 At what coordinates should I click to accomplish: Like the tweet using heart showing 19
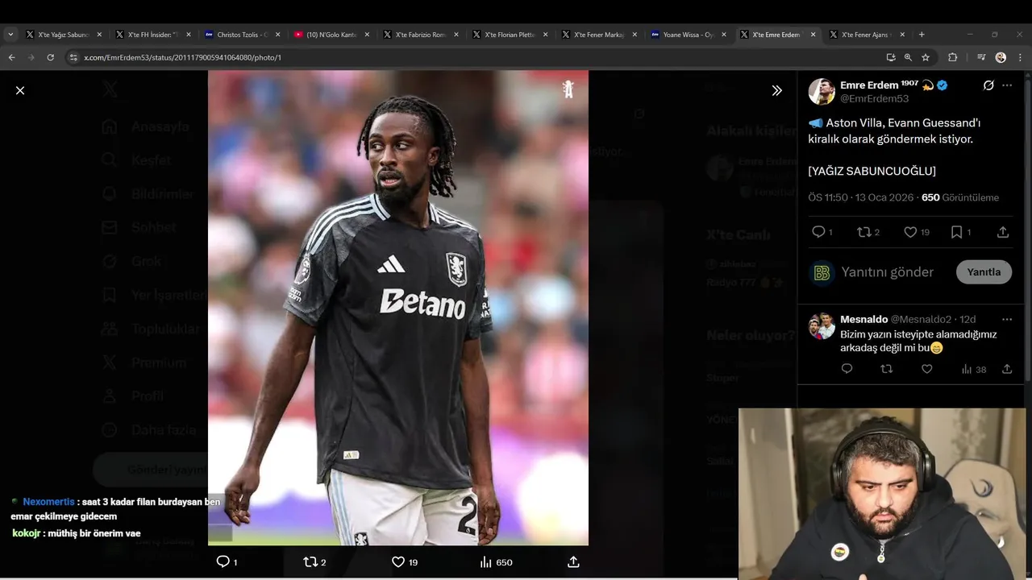point(910,232)
